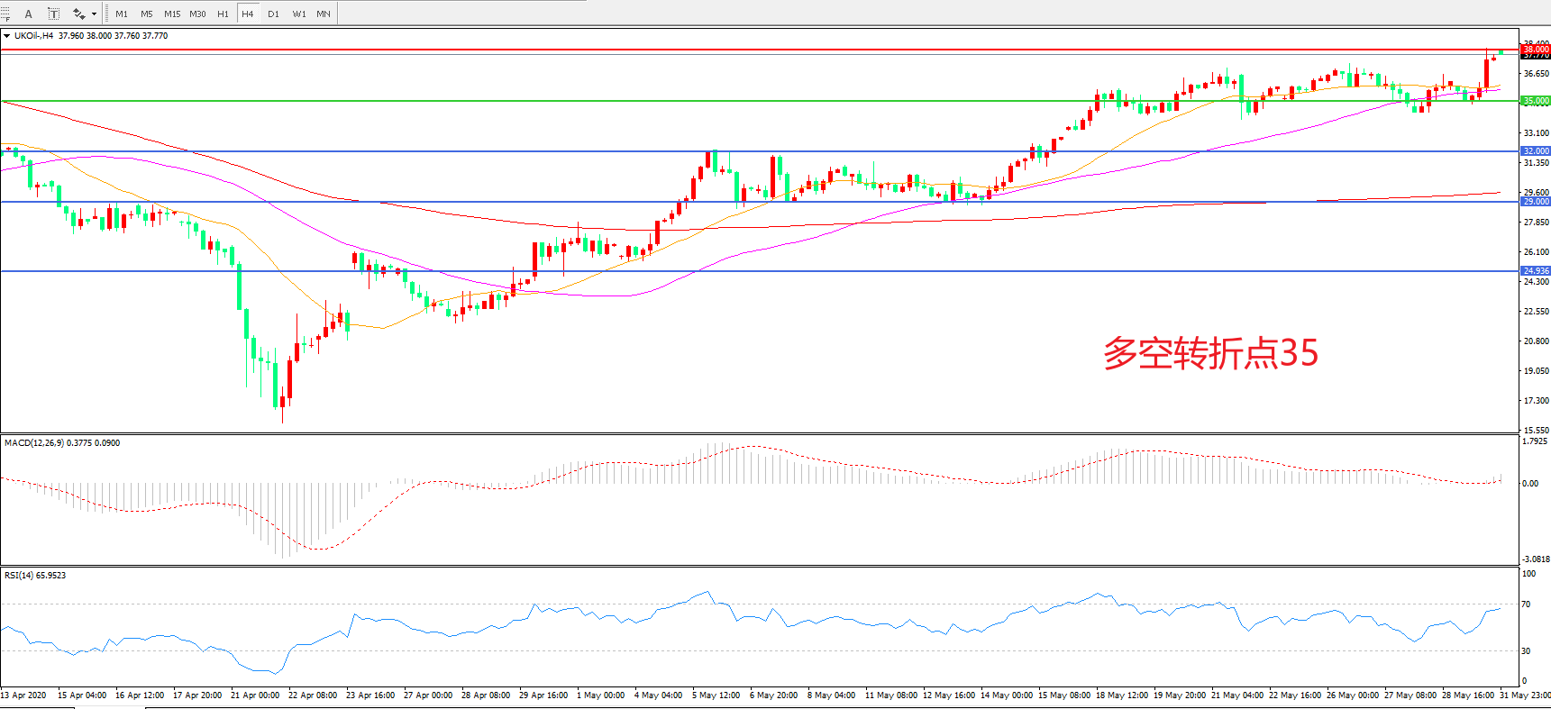Click the active H4 timeframe button
The height and width of the screenshot is (709, 1551).
click(x=248, y=14)
